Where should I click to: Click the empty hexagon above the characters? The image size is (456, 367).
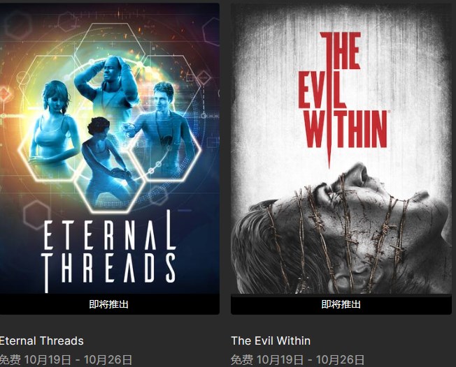click(x=110, y=39)
